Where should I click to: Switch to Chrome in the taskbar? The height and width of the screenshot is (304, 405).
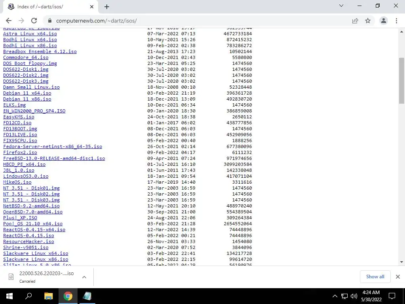pos(68,296)
